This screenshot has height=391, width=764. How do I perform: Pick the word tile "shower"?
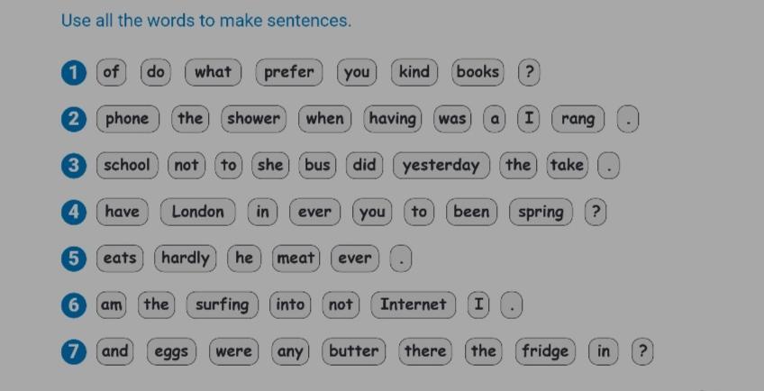point(253,119)
